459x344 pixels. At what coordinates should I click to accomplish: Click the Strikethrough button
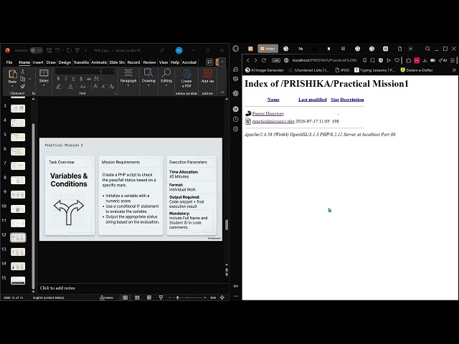88,79
